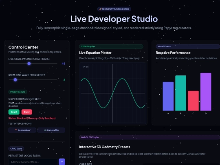Test the Geolocation interception button
This screenshot has width=220, height=165.
[x=22, y=130]
